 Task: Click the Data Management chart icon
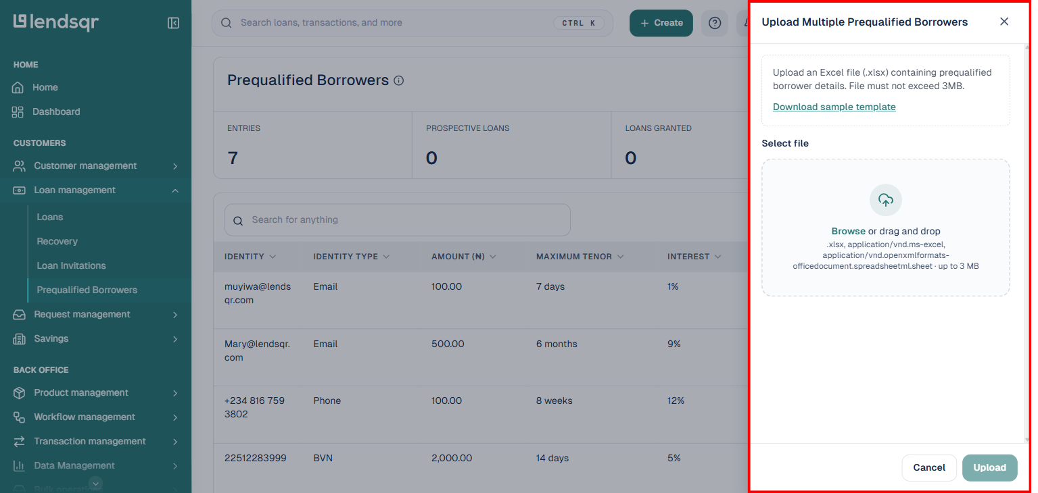point(20,465)
